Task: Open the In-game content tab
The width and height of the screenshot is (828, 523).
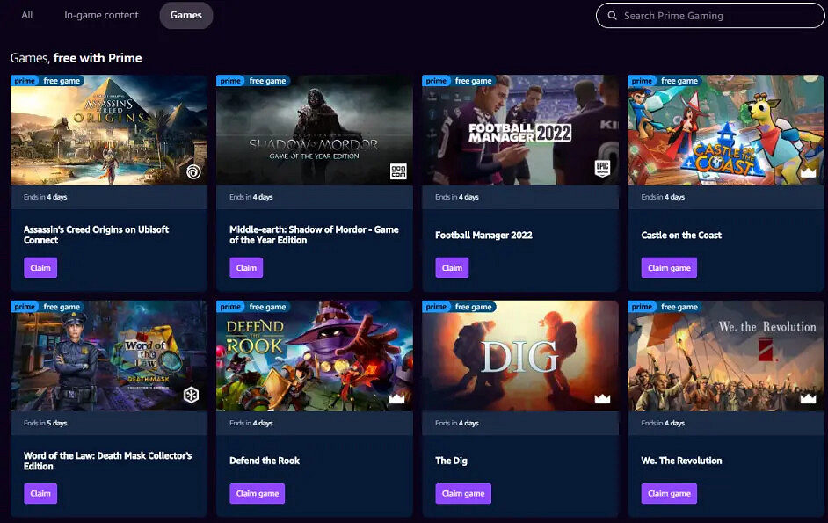Action: coord(101,15)
